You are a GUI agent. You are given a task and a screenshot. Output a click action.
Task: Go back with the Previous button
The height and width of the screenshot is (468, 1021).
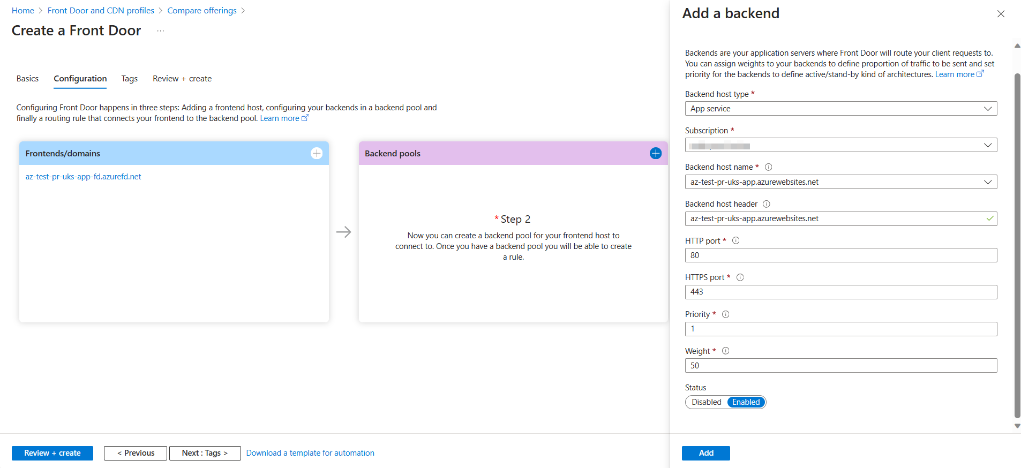(136, 453)
